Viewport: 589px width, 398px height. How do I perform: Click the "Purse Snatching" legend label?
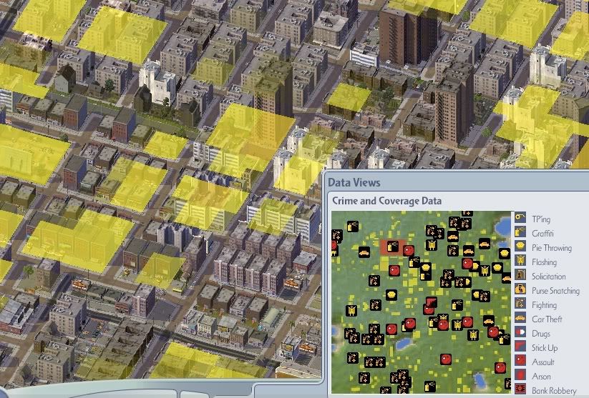(555, 290)
